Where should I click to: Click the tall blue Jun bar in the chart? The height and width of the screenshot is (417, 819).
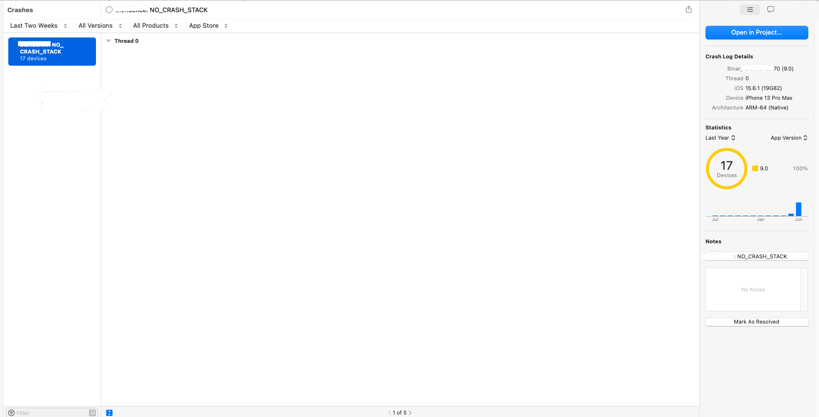coord(799,209)
